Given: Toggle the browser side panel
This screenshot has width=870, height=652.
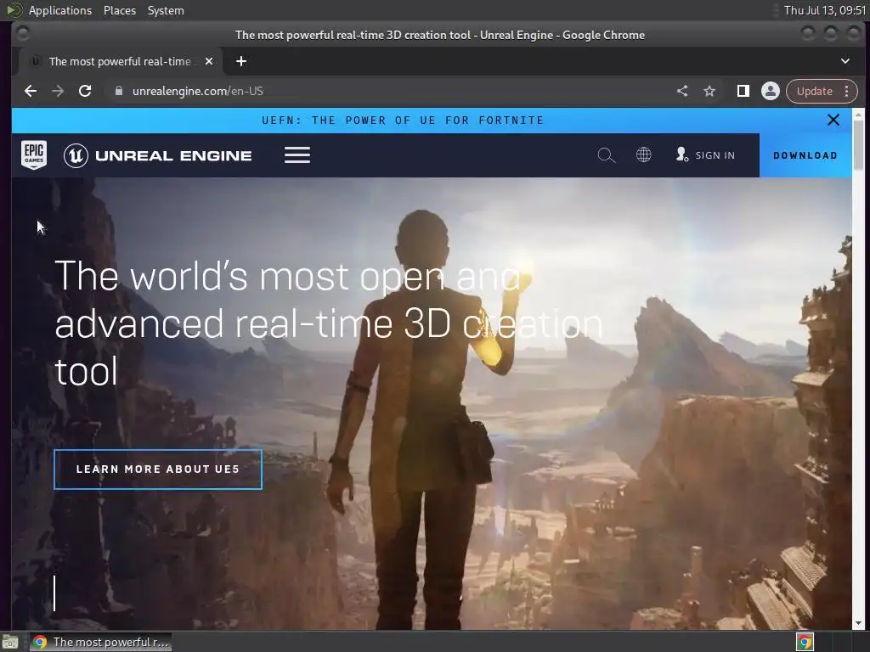Looking at the screenshot, I should tap(743, 91).
